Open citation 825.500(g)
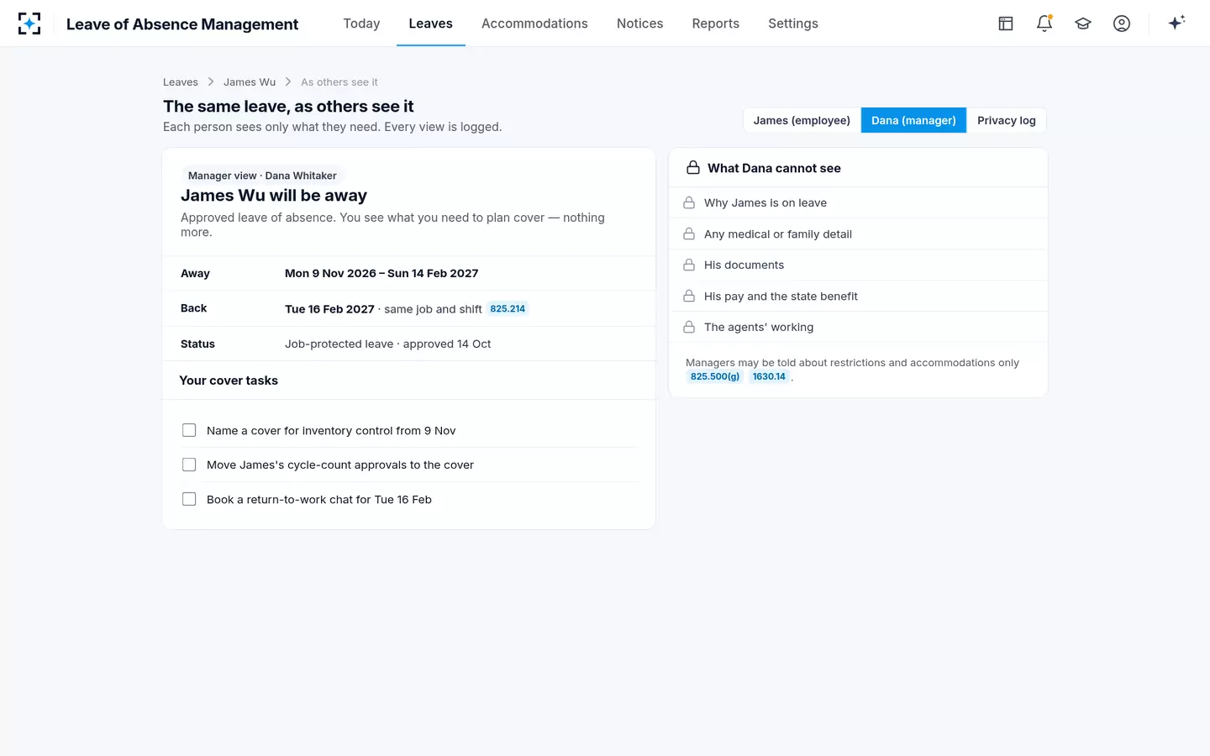Viewport: 1210px width, 756px height. click(x=715, y=376)
